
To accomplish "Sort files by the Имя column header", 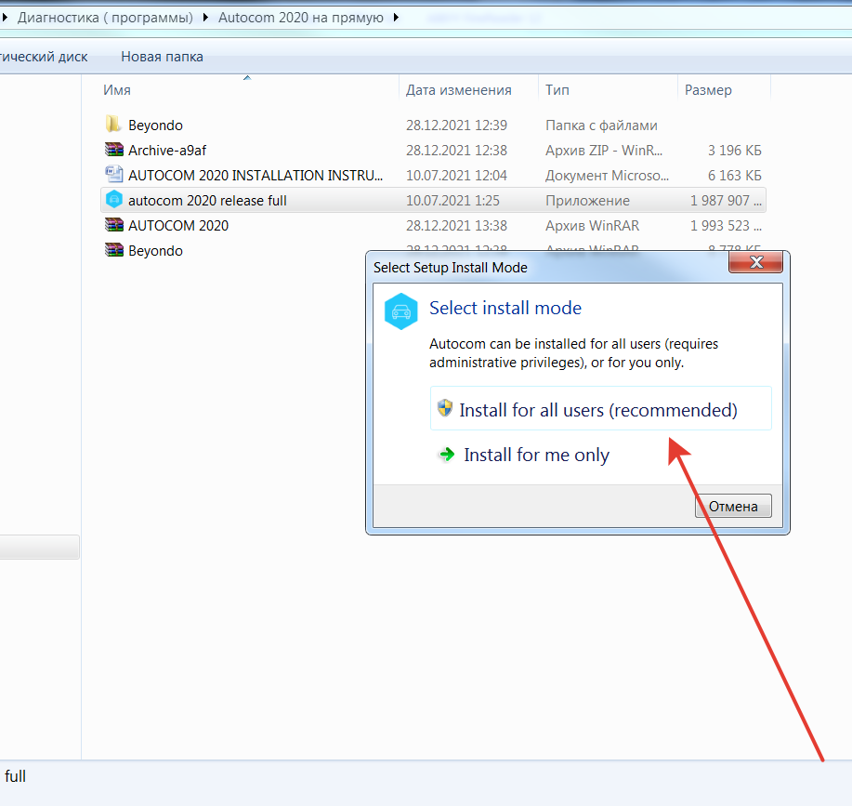I will click(117, 89).
